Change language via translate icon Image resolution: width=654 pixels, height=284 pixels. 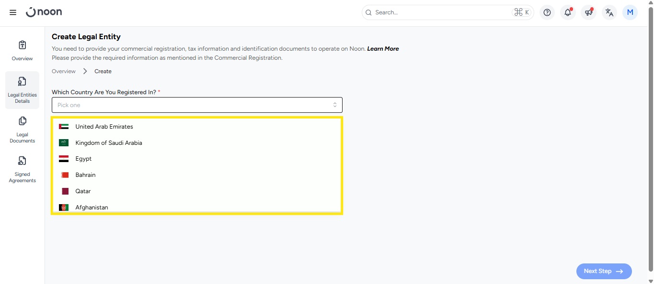pyautogui.click(x=609, y=12)
